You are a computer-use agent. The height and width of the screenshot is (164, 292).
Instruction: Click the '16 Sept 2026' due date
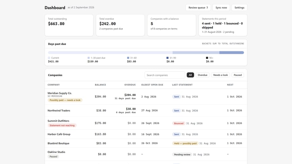coord(150,134)
